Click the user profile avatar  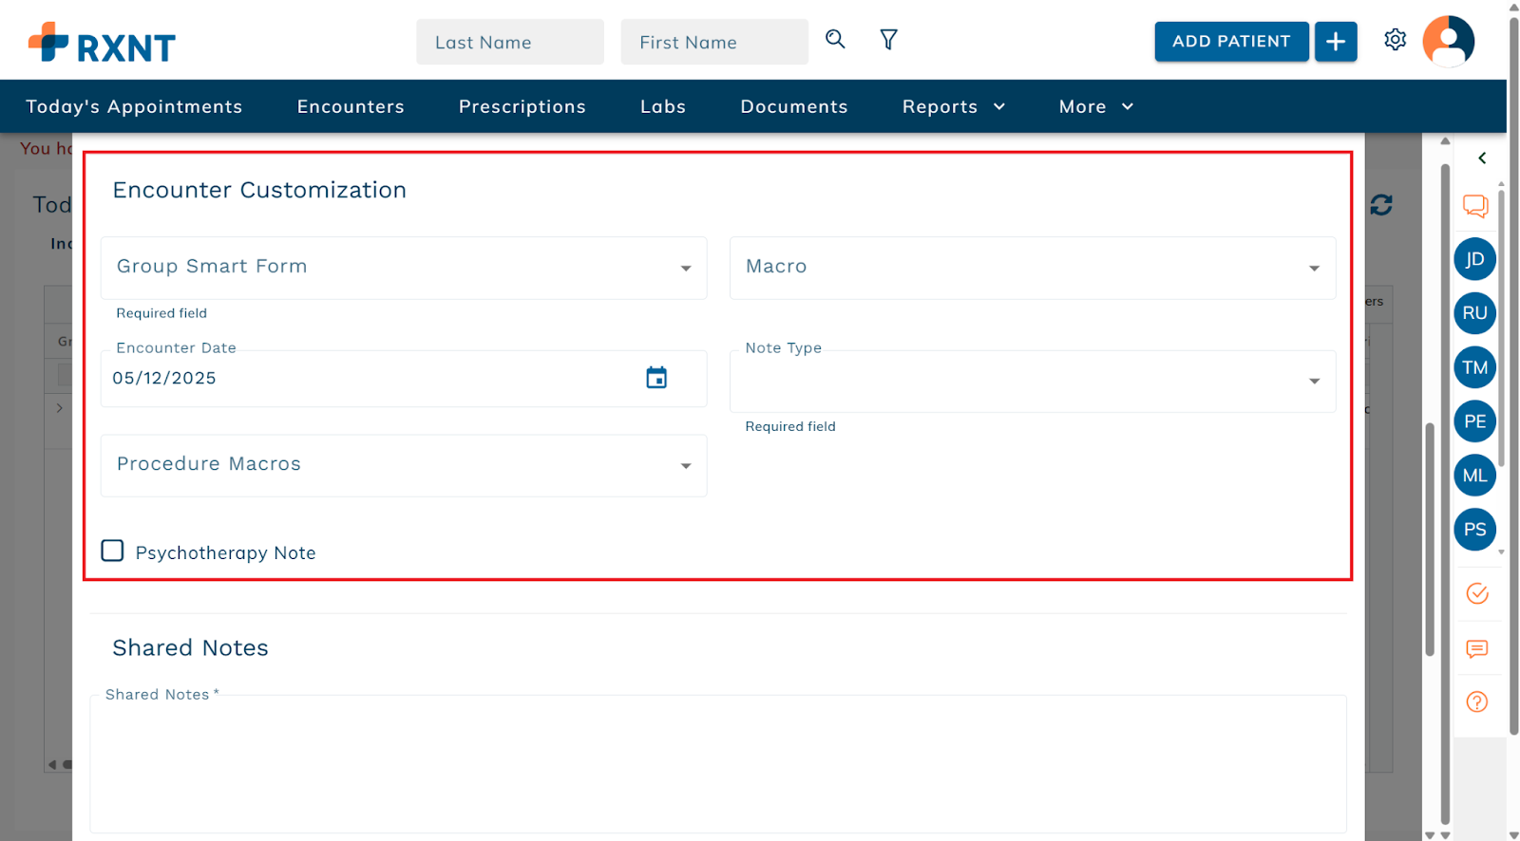click(x=1448, y=42)
